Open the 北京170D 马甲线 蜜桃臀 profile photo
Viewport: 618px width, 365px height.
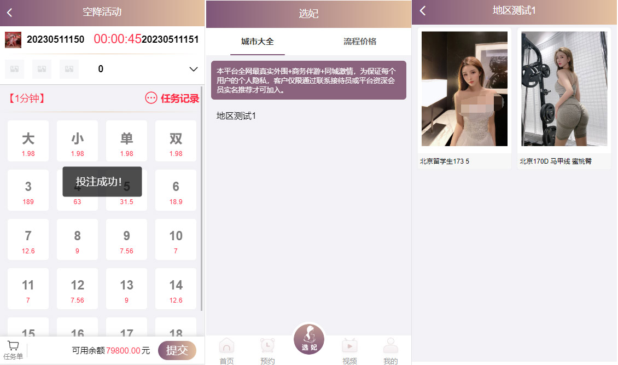tap(564, 89)
